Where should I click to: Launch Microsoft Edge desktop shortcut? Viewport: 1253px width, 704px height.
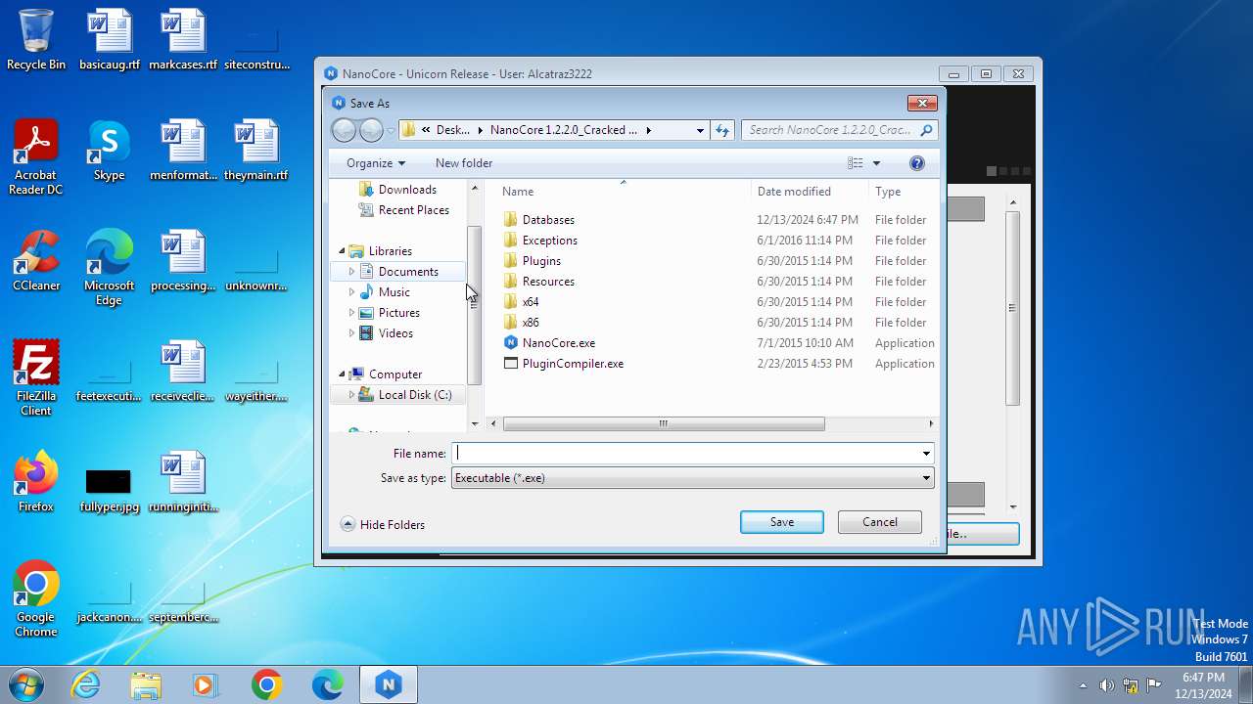point(110,267)
